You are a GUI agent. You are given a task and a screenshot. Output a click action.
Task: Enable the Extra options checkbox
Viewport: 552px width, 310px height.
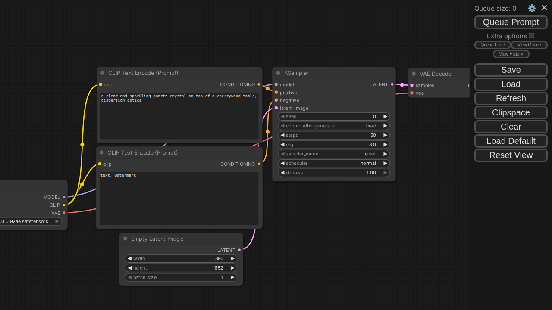pos(531,36)
